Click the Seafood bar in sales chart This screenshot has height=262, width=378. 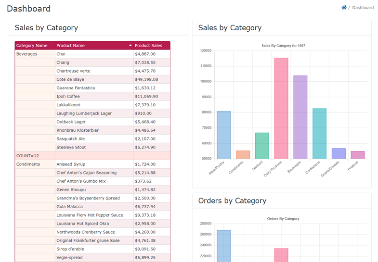262,146
